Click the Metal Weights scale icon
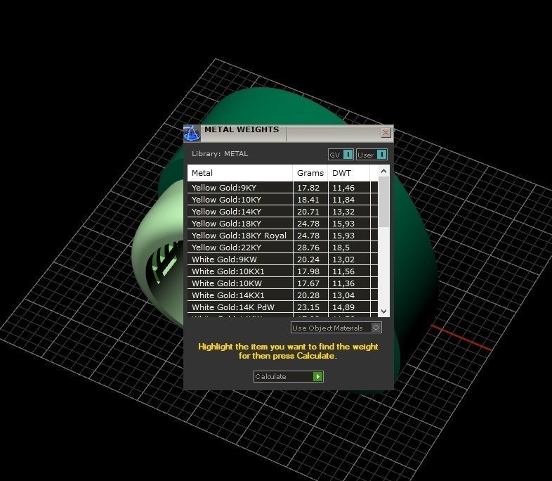The height and width of the screenshot is (481, 552). coord(192,133)
